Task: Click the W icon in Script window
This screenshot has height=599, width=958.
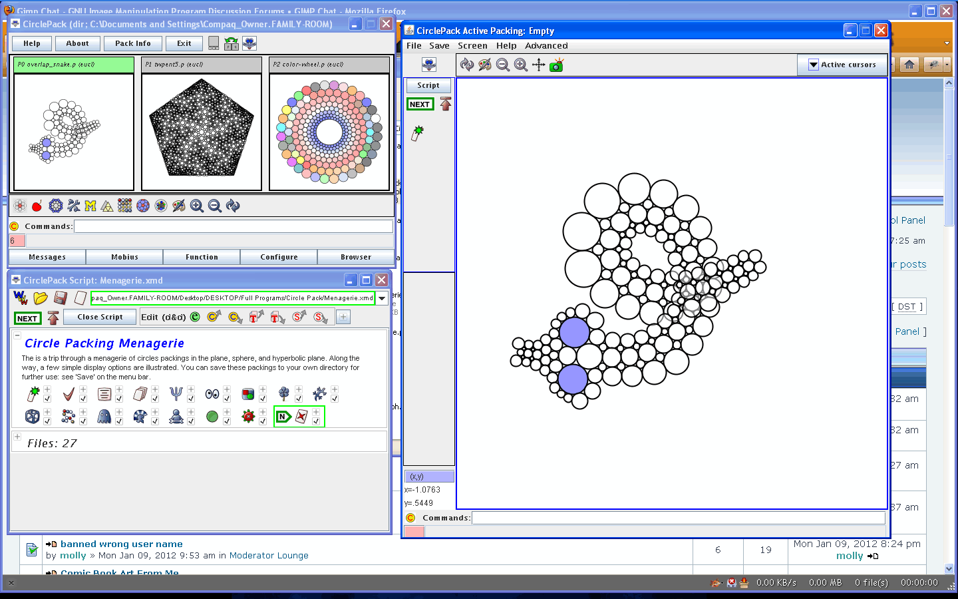Action: [21, 298]
